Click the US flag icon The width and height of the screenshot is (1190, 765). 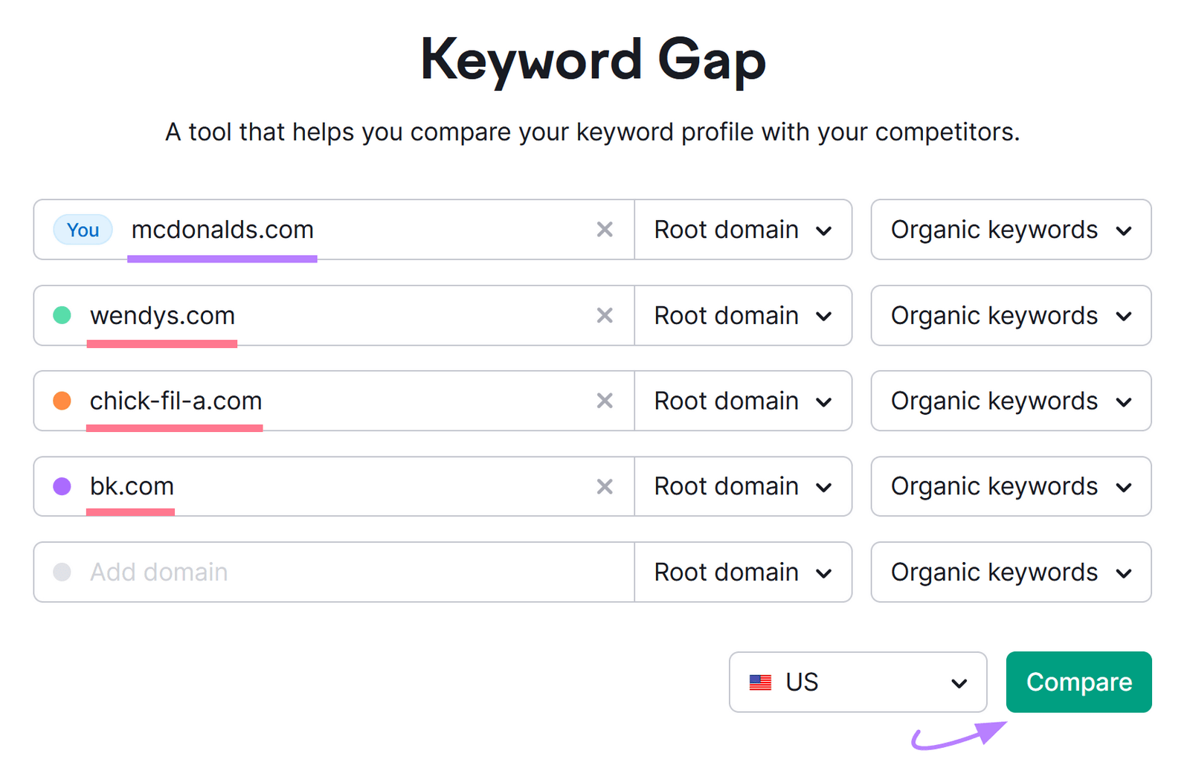760,682
